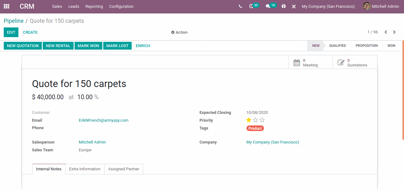Open conversations chat icon with 10 badge
The width and height of the screenshot is (404, 190).
point(268,6)
